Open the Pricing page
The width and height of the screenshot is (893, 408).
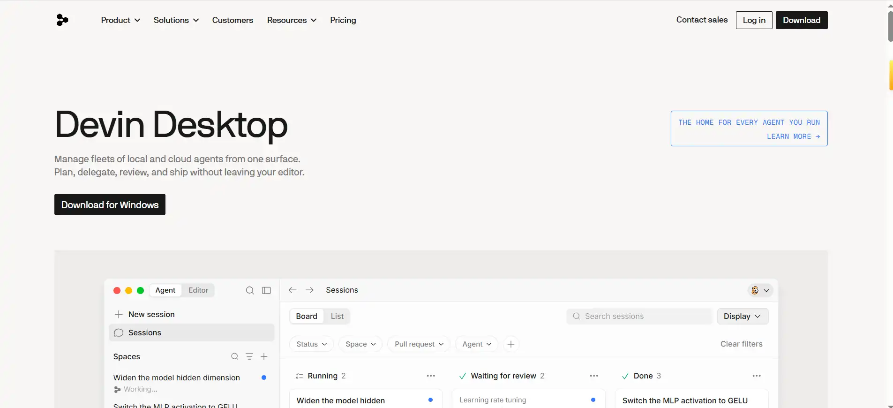(x=343, y=20)
